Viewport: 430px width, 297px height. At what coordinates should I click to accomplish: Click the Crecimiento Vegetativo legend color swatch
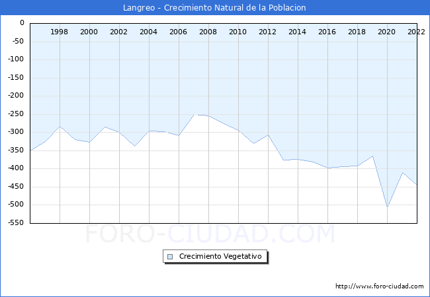170,257
